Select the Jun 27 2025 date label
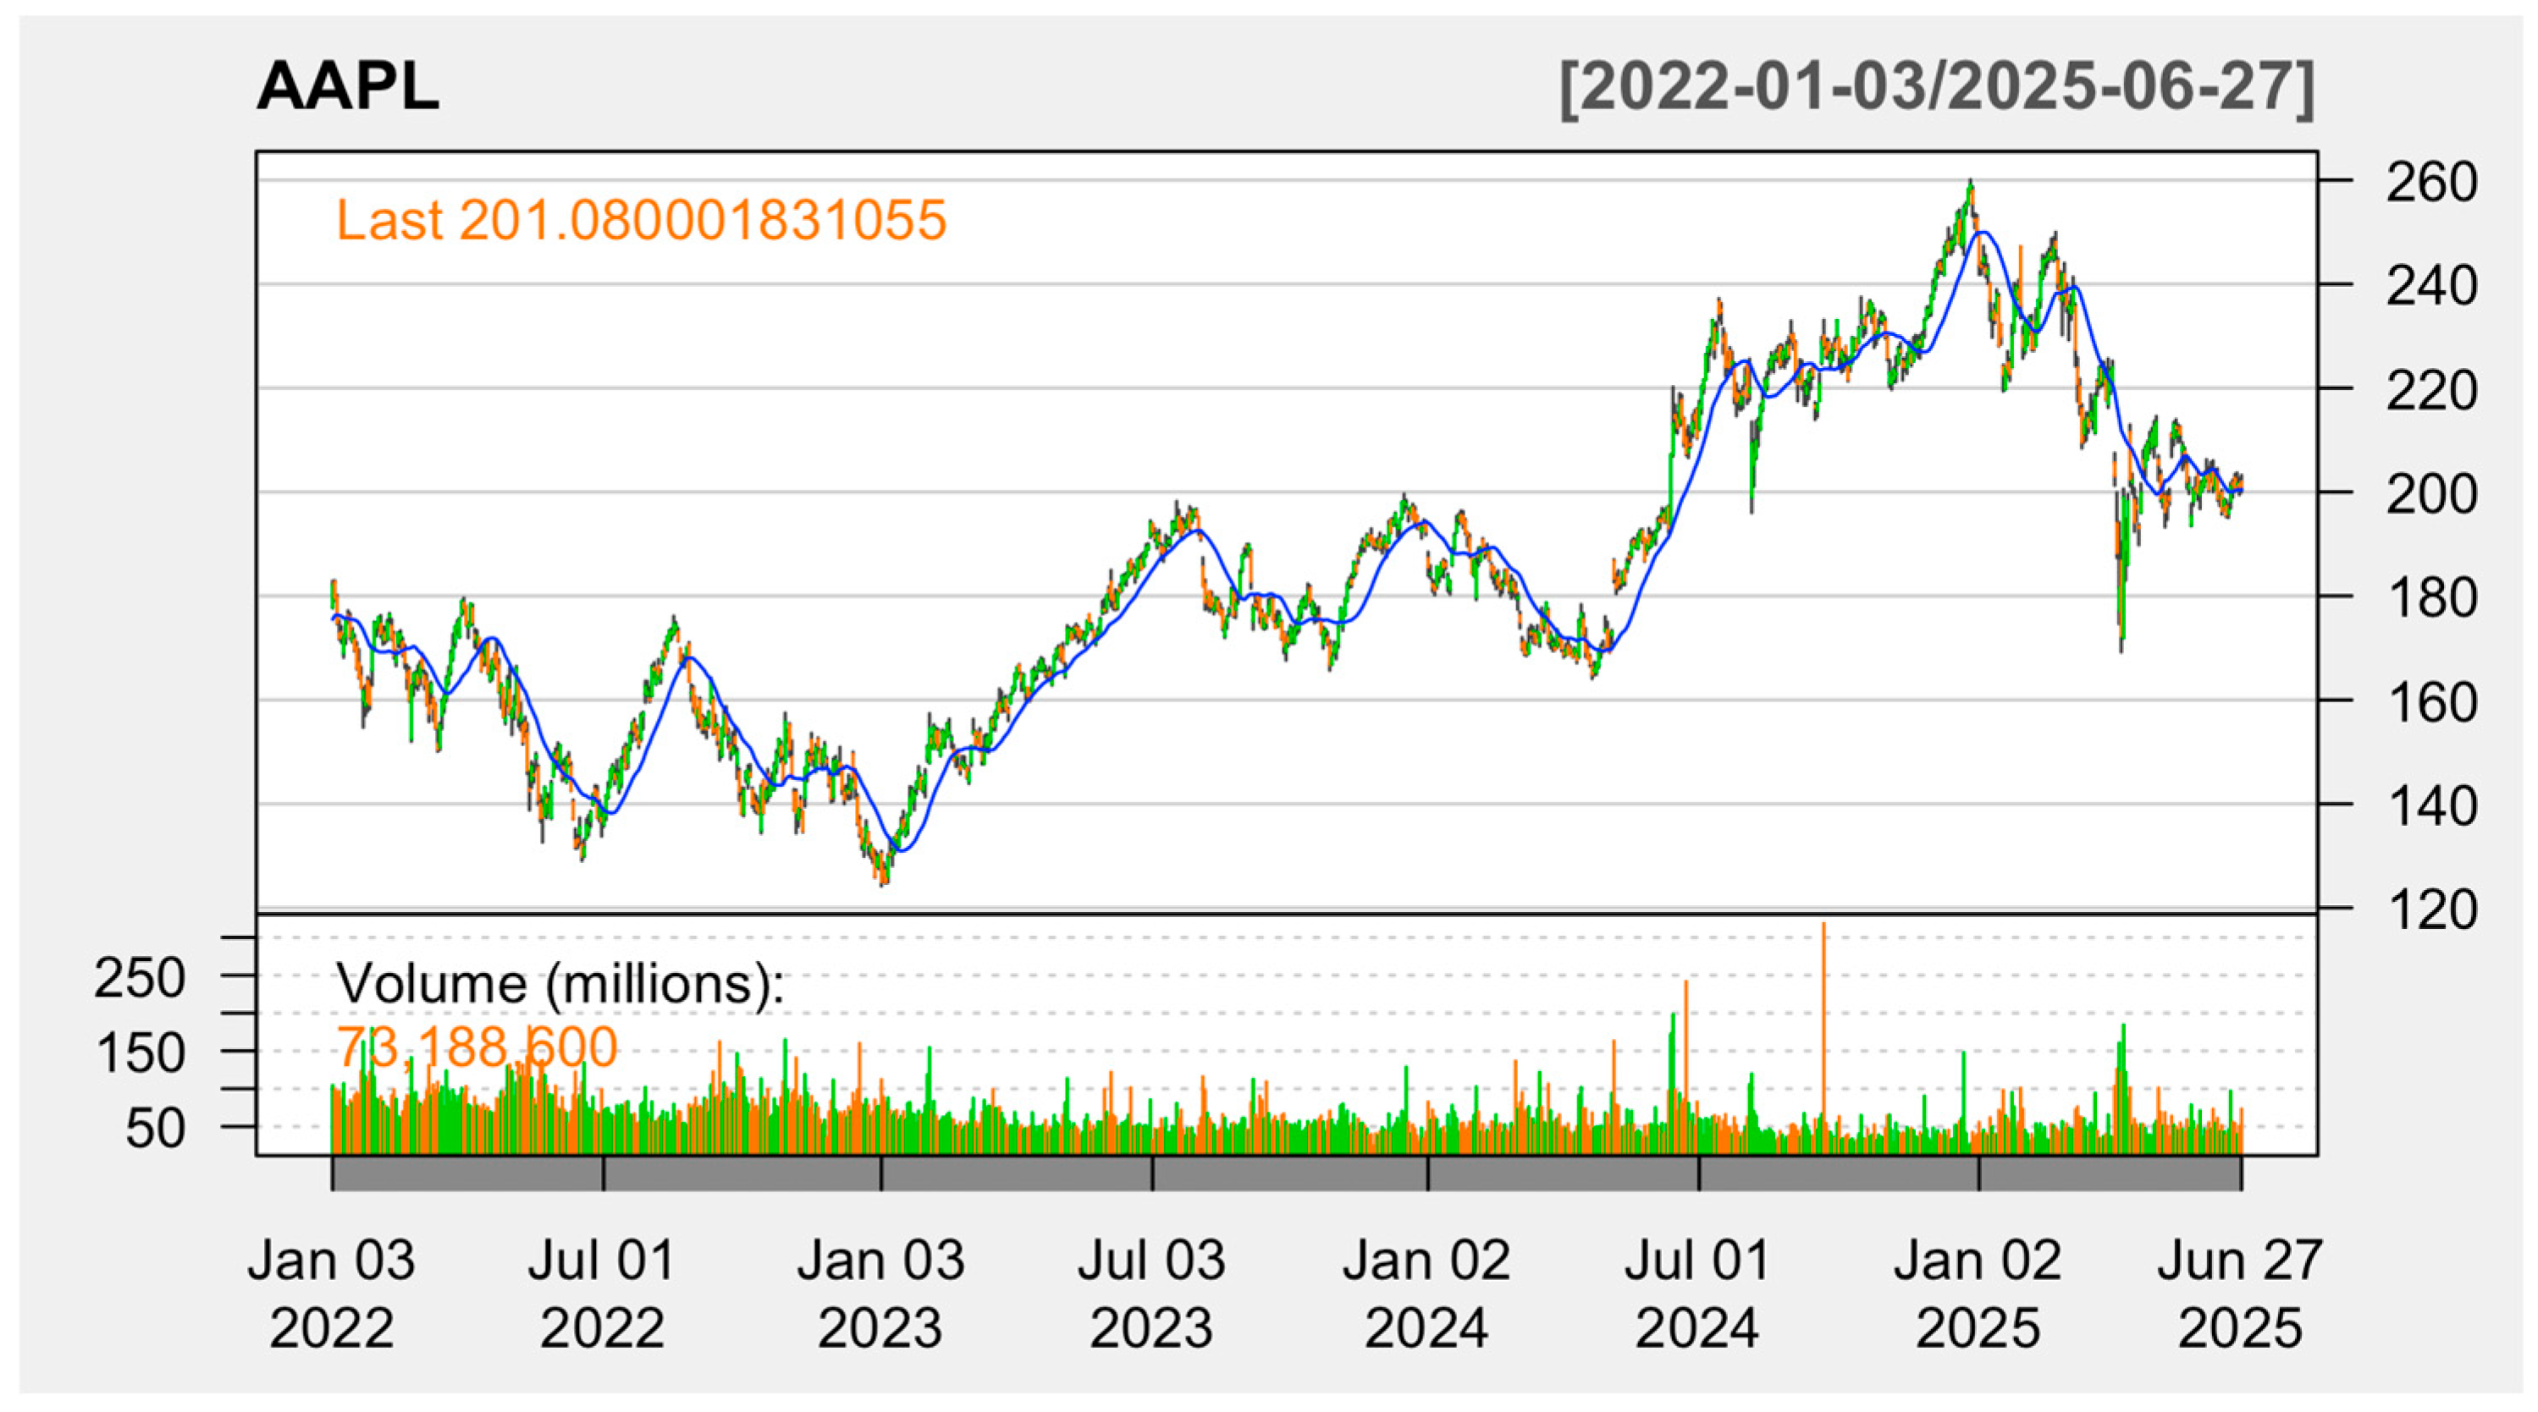 point(2239,1294)
